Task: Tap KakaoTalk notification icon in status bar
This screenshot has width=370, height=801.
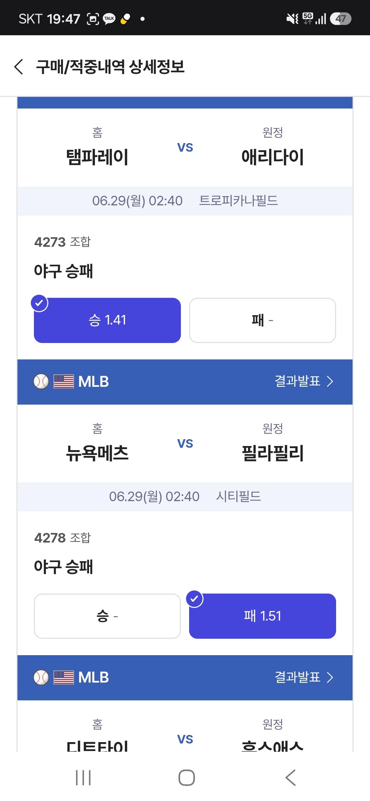Action: point(109,18)
